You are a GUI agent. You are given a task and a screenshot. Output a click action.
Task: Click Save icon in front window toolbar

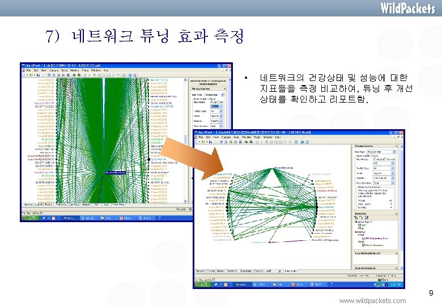pyautogui.click(x=210, y=142)
